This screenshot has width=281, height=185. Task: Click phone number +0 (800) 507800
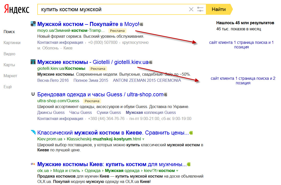pyautogui.click(x=103, y=43)
